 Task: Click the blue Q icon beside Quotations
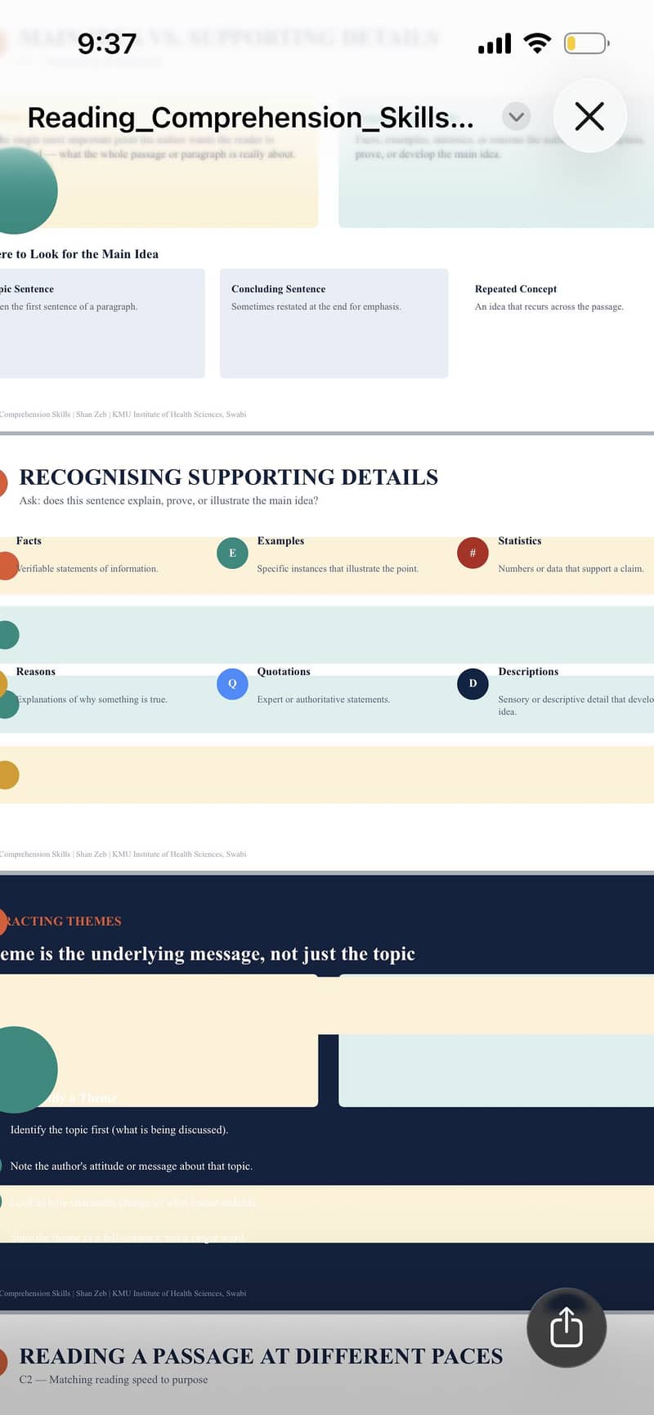pos(232,683)
